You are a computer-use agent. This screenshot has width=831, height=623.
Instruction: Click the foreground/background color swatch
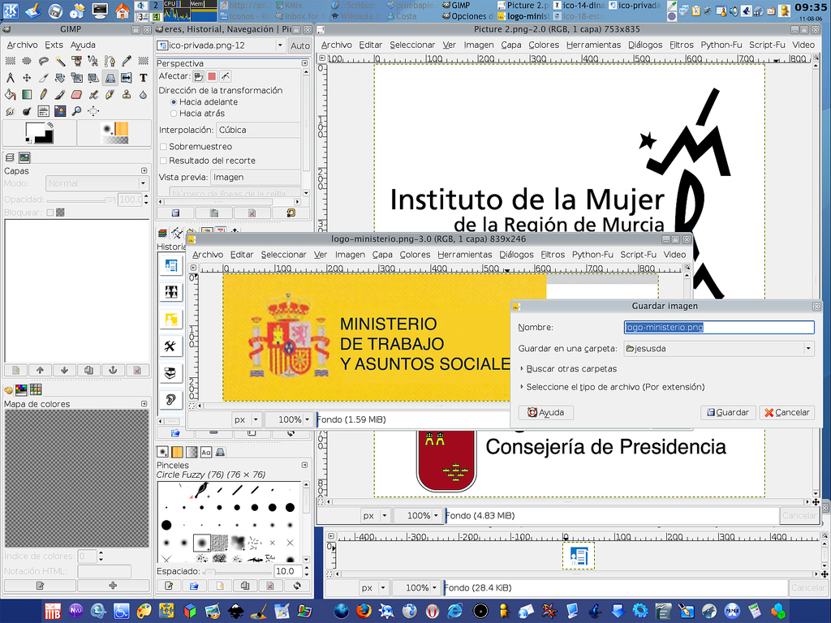point(39,133)
